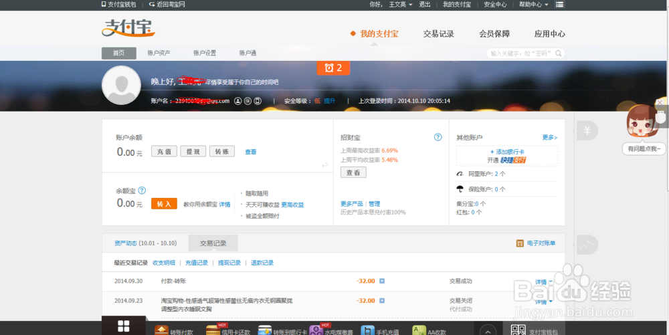Click the 充值记录 link
This screenshot has width=669, height=335.
pos(196,263)
